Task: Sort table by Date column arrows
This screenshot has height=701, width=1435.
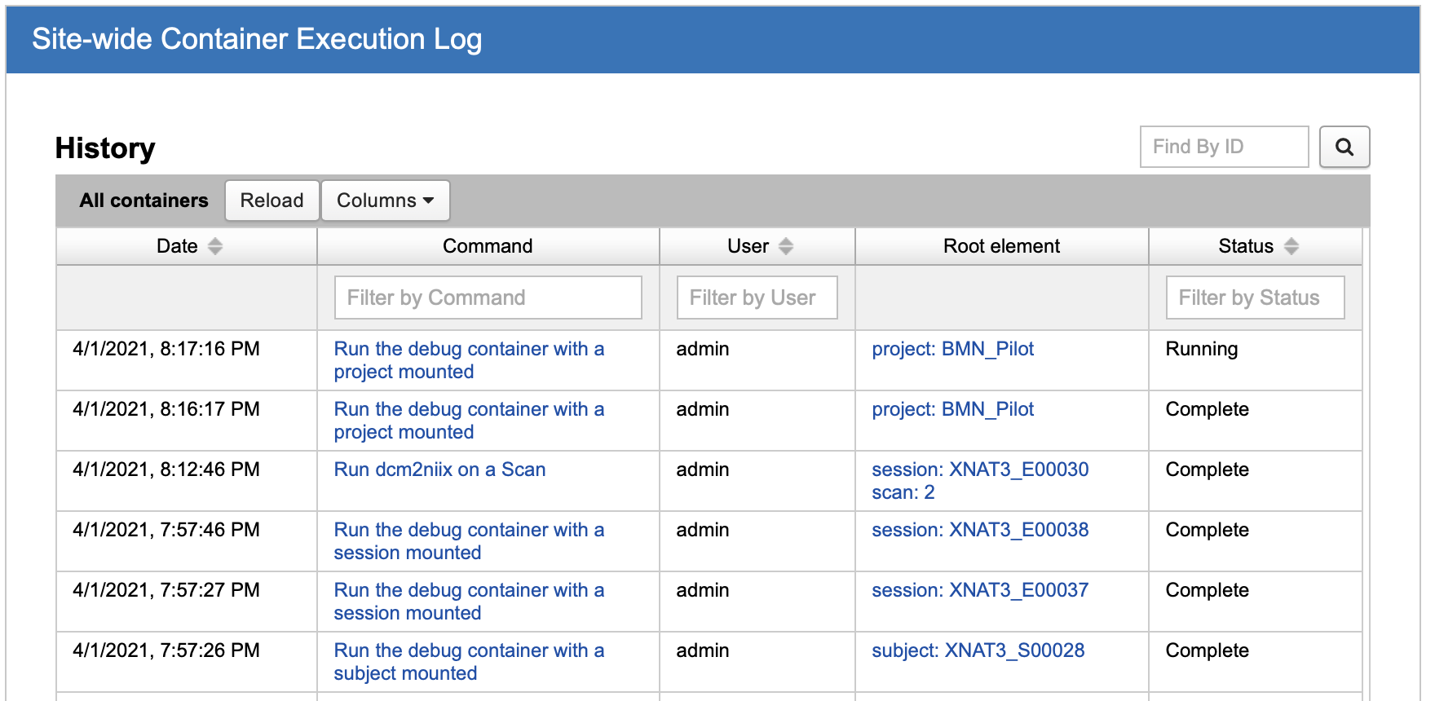Action: 214,246
